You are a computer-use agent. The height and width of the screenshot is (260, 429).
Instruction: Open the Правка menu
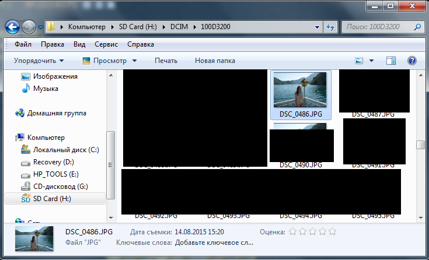coord(53,44)
